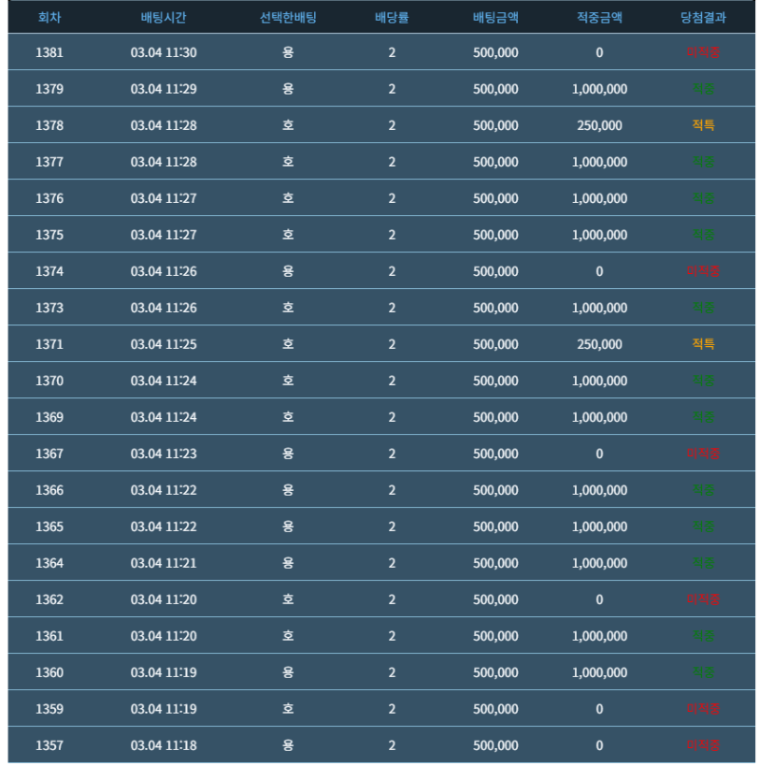Click the 배당률 column header
Image resolution: width=759 pixels, height=765 pixels.
pos(392,17)
